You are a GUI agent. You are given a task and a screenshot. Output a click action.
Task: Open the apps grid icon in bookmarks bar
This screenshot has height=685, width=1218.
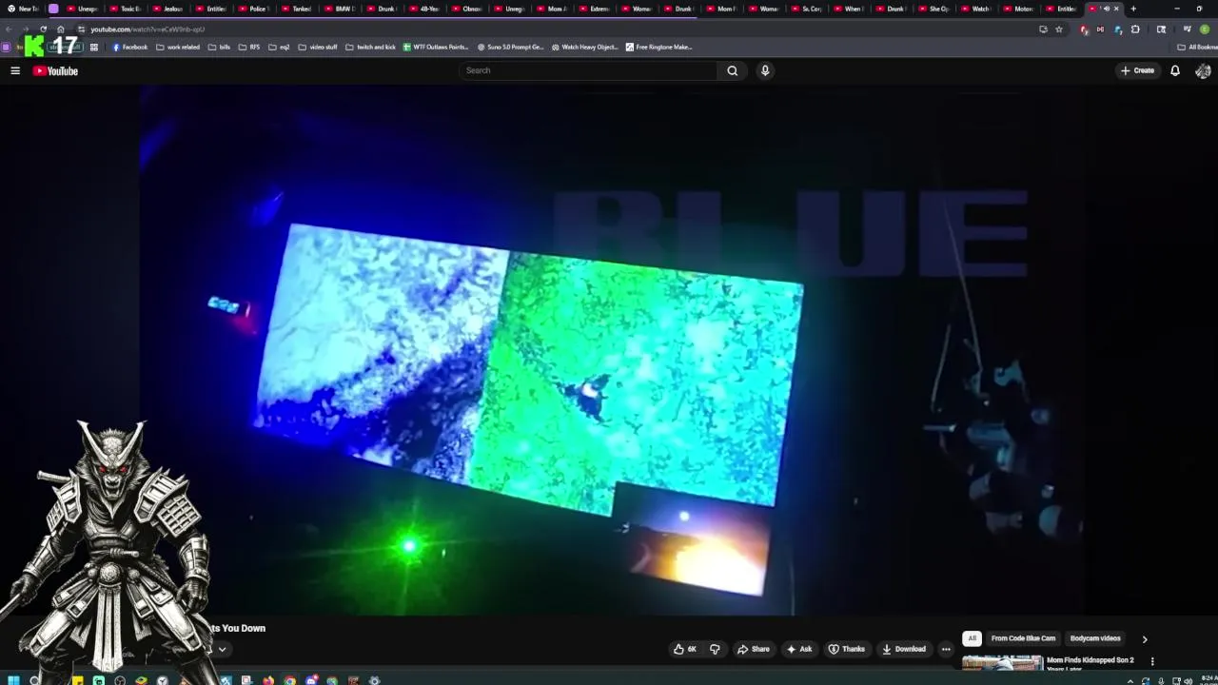pyautogui.click(x=93, y=47)
